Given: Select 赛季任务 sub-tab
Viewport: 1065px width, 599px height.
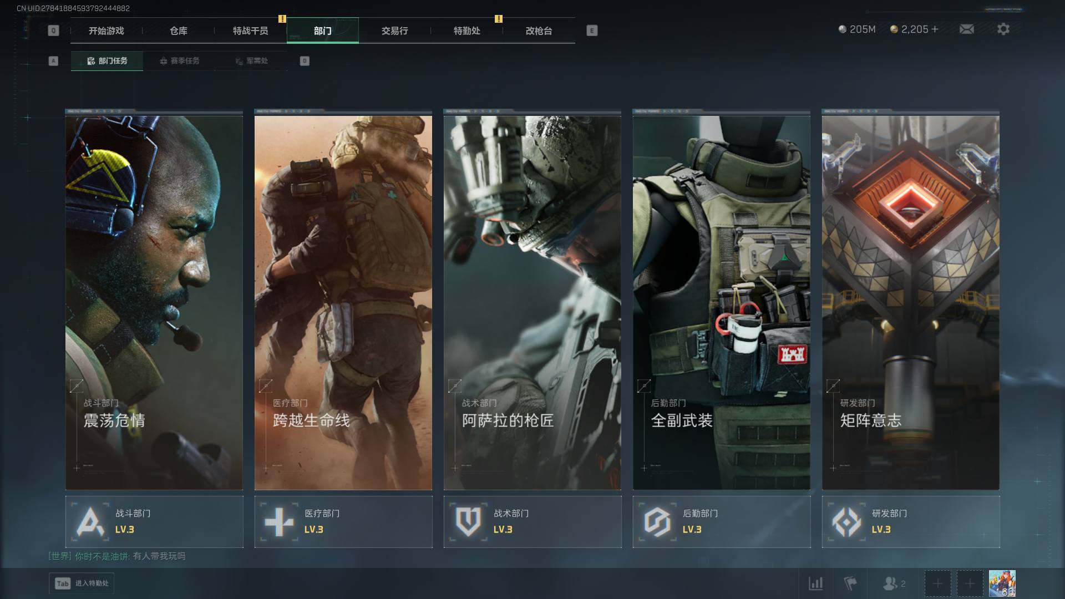Looking at the screenshot, I should tap(179, 61).
